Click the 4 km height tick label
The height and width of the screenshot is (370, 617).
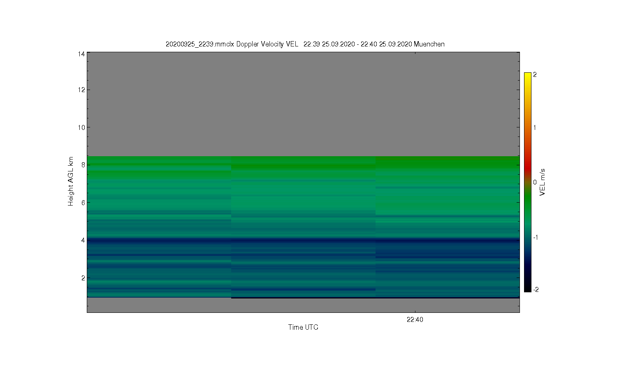click(x=83, y=240)
